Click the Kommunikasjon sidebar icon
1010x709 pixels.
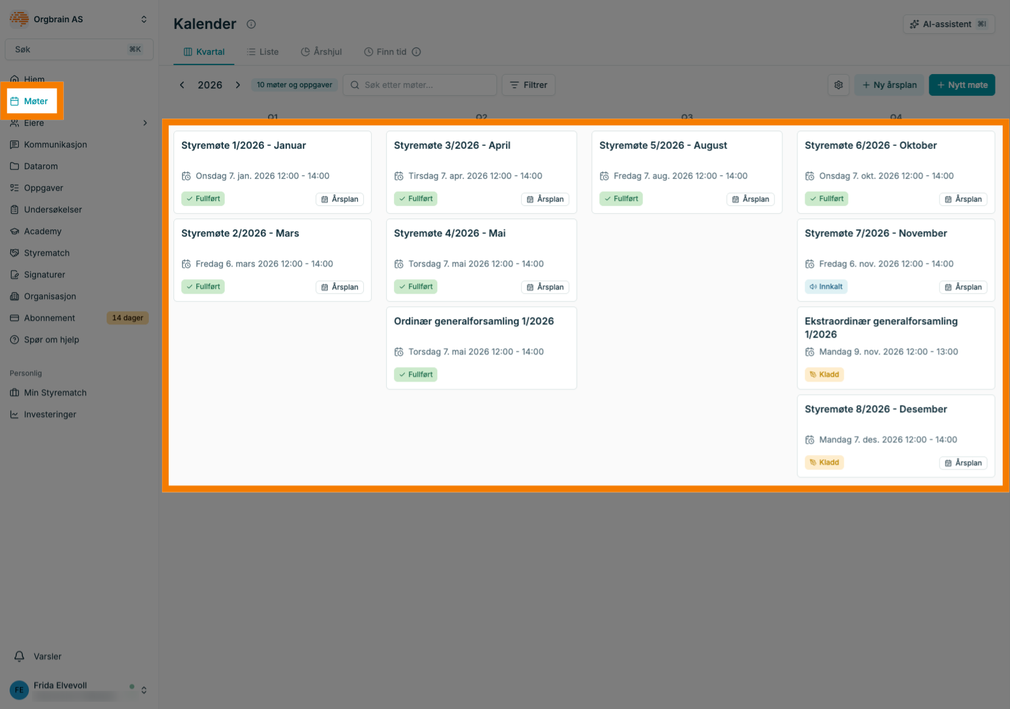[14, 144]
